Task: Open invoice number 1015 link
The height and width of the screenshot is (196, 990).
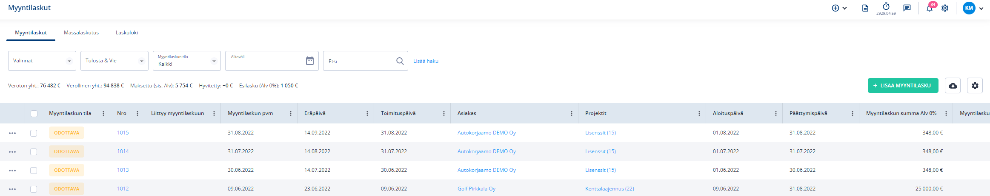Action: 123,133
